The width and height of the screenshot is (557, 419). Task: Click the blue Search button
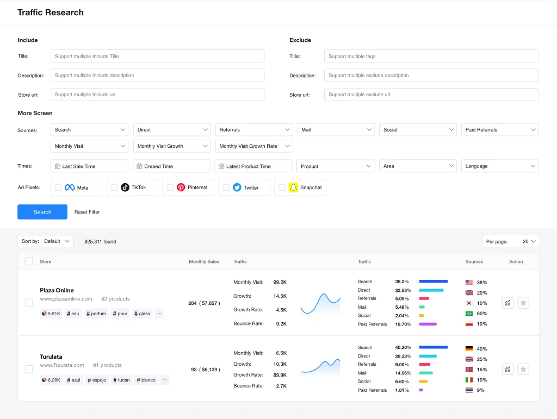pyautogui.click(x=42, y=212)
